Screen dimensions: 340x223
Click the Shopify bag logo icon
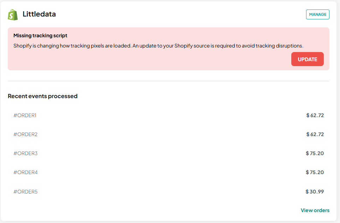pos(13,15)
